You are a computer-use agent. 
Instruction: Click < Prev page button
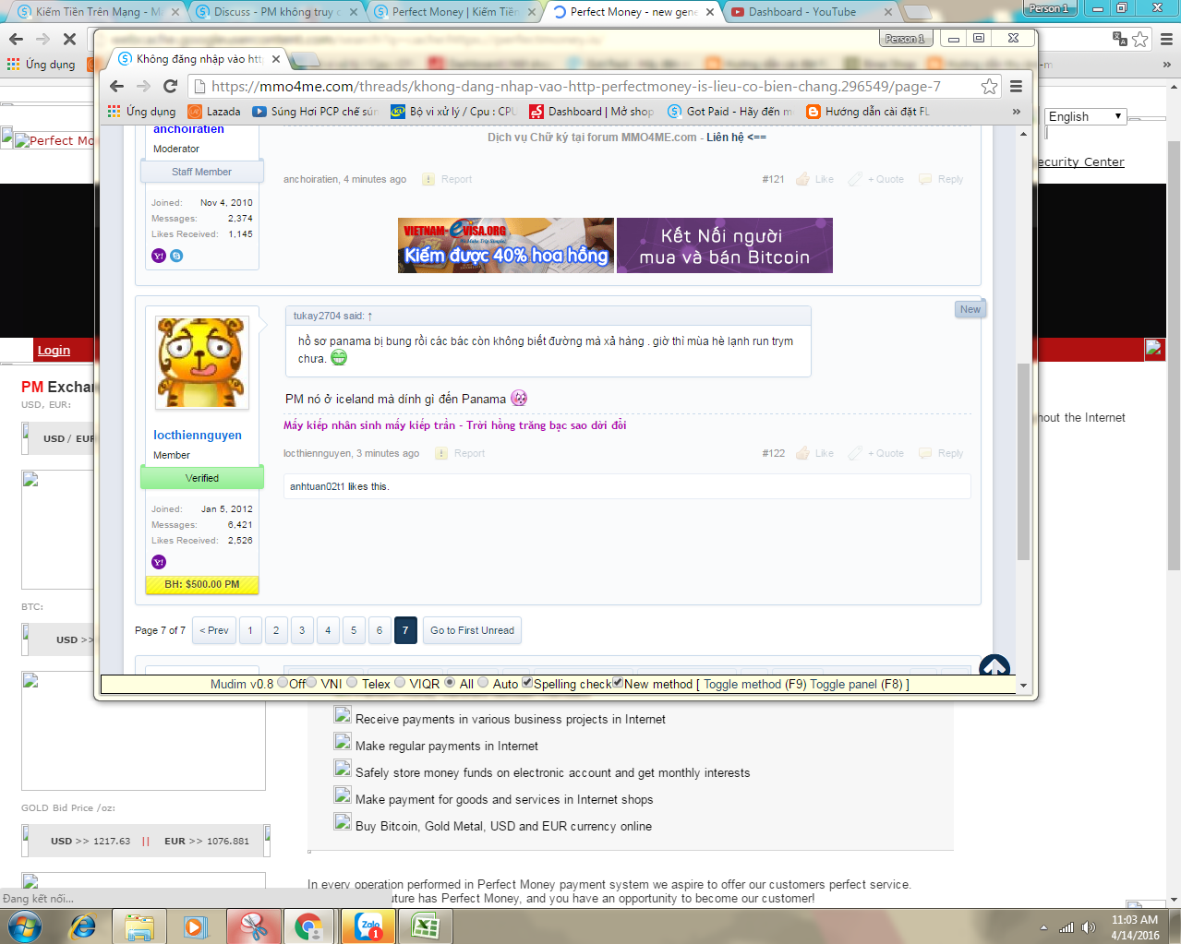pyautogui.click(x=214, y=630)
